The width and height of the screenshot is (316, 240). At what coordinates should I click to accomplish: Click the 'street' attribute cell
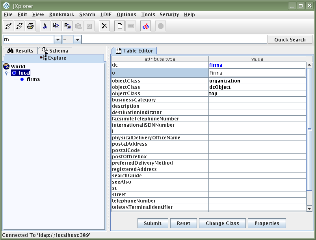pos(160,194)
